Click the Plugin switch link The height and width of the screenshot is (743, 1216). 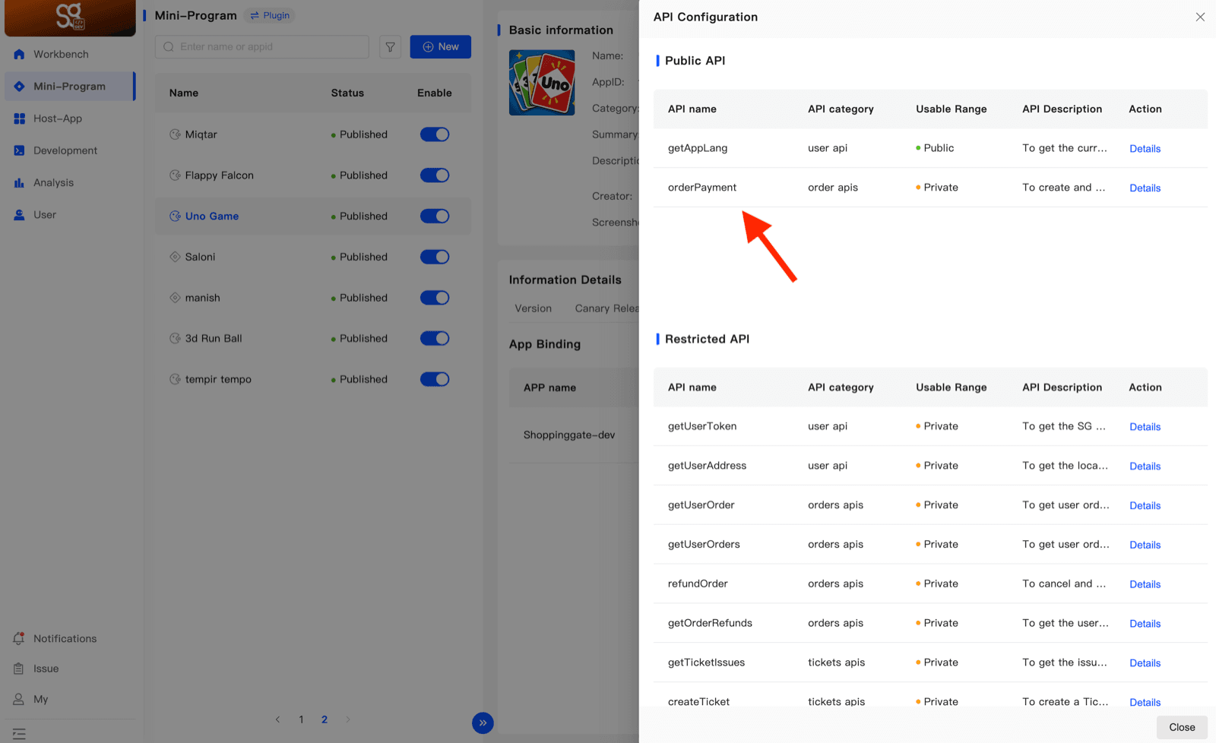pos(270,15)
